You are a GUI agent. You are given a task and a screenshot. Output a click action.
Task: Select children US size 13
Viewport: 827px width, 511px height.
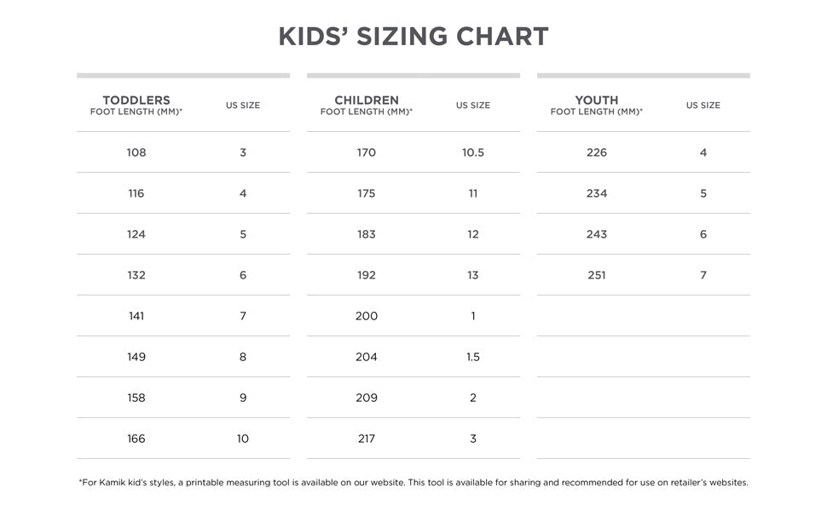pyautogui.click(x=473, y=275)
